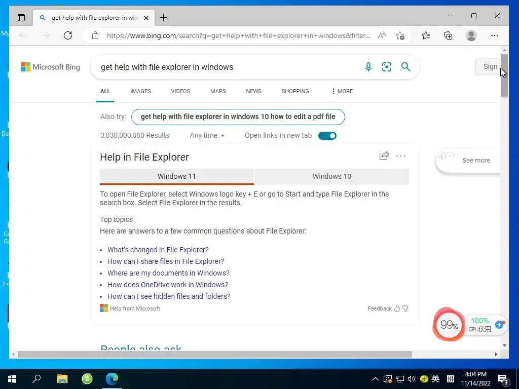Expand the Any time filter dropdown
Viewport: 519px width, 389px height.
(x=207, y=135)
